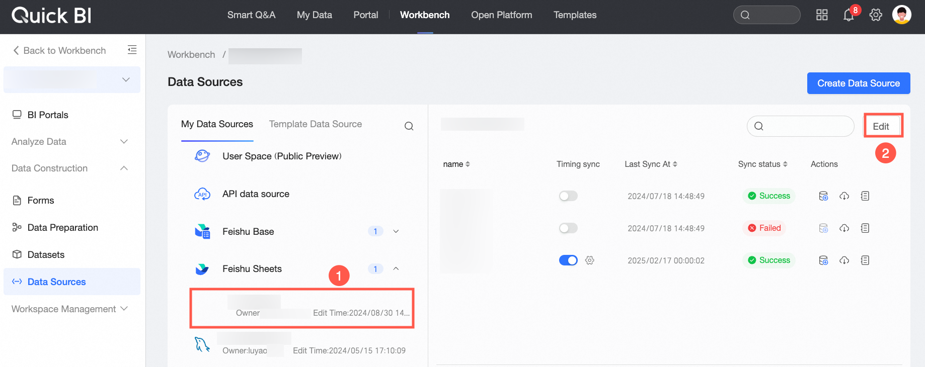Open the apps grid icon
The image size is (925, 367).
822,15
